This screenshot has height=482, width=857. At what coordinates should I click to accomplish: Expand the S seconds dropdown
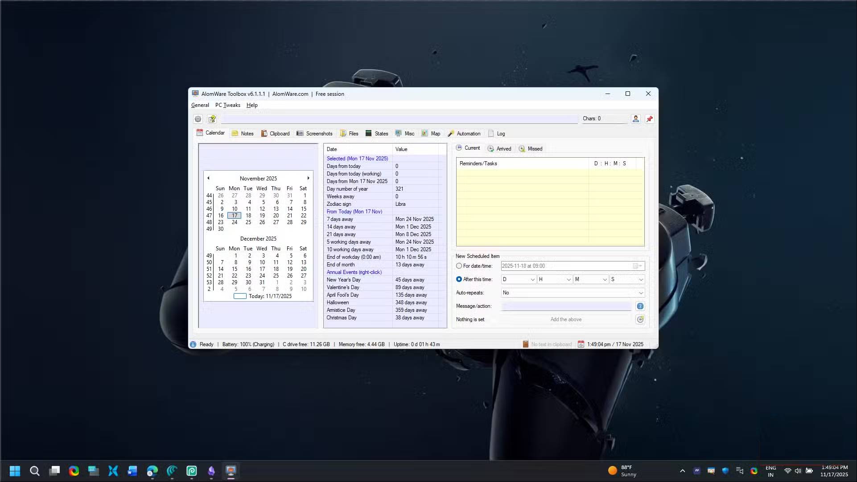(x=641, y=280)
